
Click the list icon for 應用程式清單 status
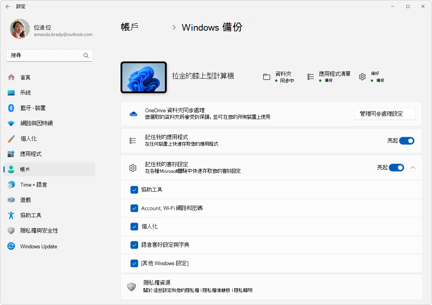pos(310,77)
